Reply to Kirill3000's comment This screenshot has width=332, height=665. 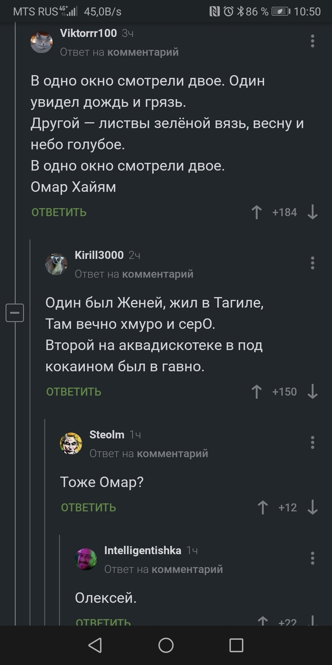click(74, 392)
